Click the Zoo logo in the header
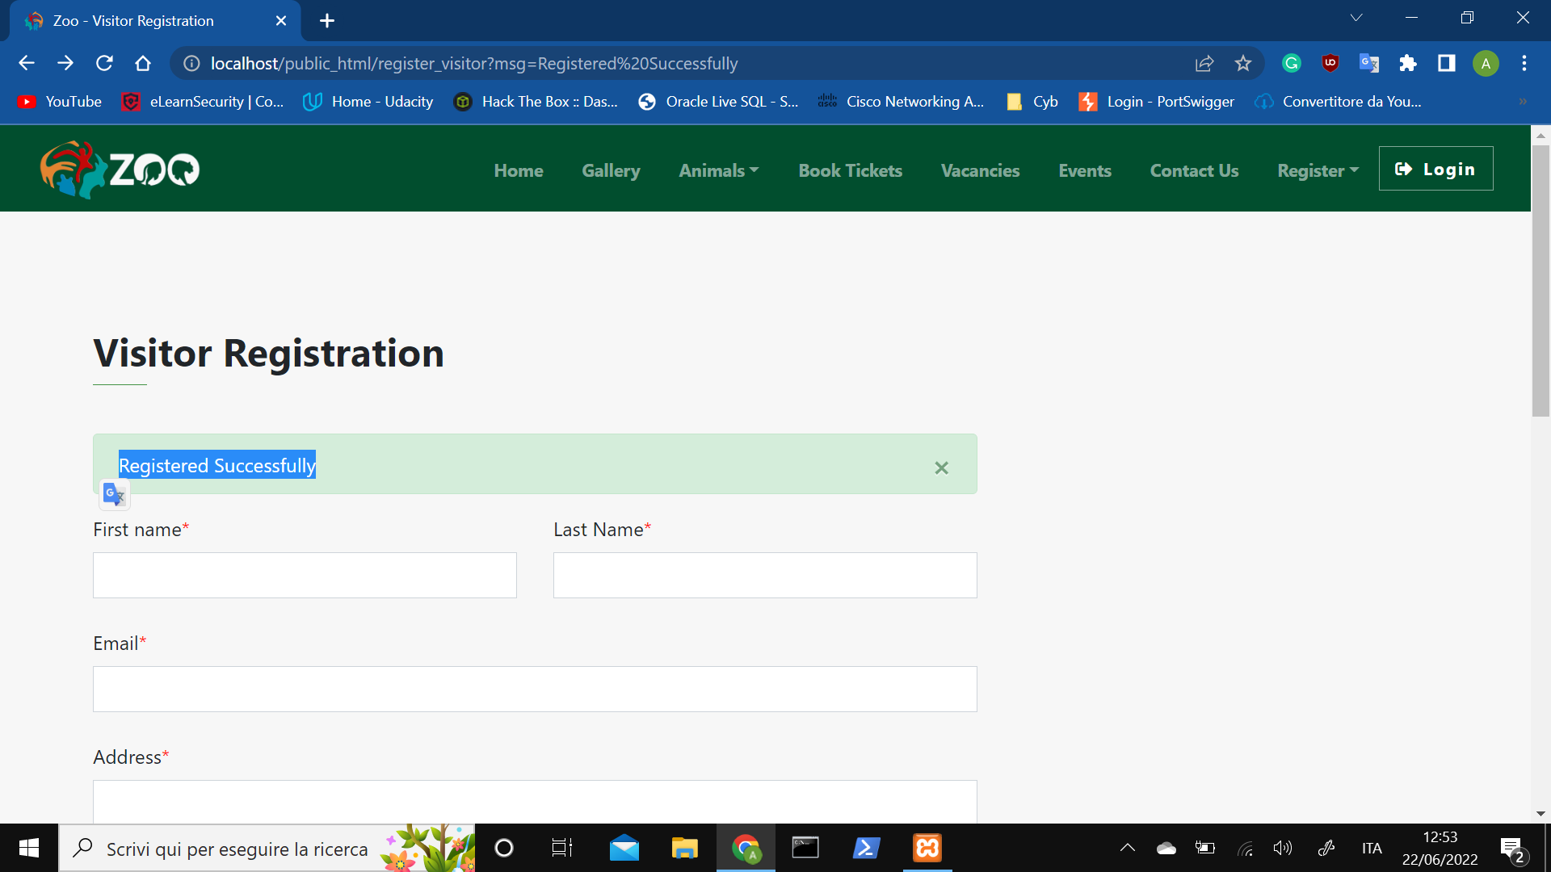Screen dimensions: 1551x872 coord(120,170)
